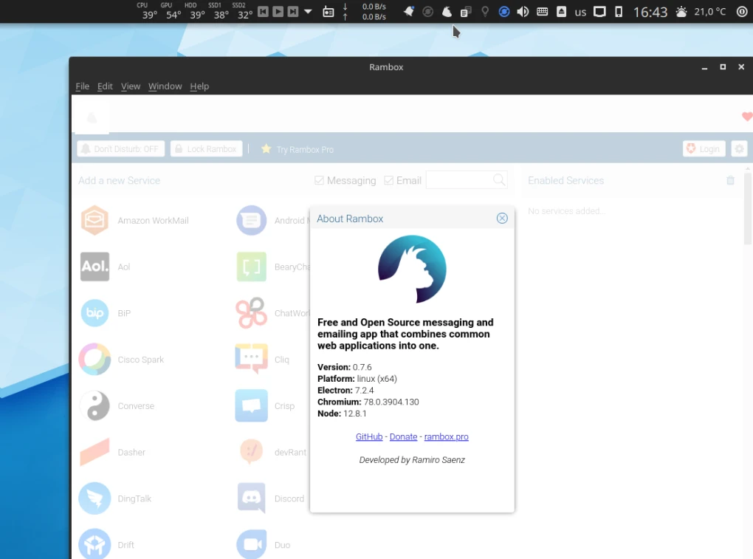Select the DingTalk service icon
This screenshot has height=559, width=753.
[x=94, y=498]
